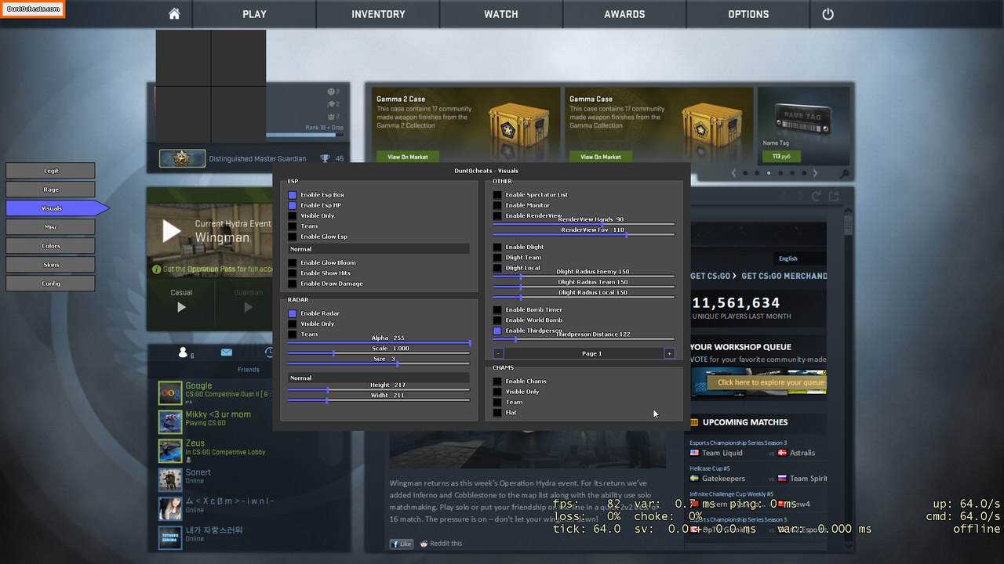Open news page in external browser icon

pos(834,196)
